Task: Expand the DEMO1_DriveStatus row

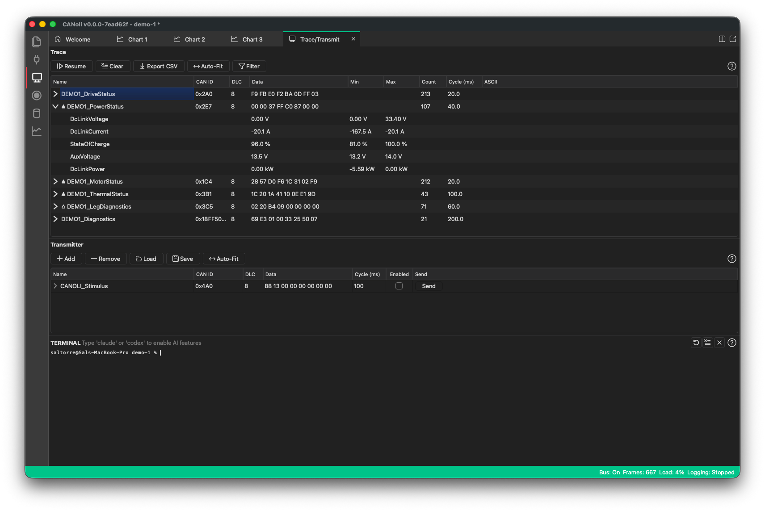Action: pyautogui.click(x=55, y=94)
